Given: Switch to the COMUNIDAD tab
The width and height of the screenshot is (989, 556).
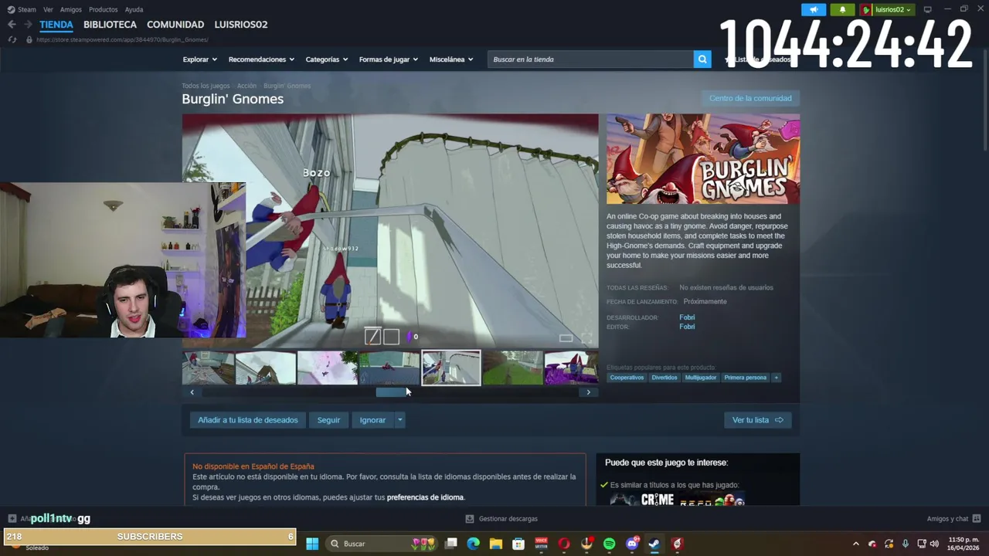Looking at the screenshot, I should (x=175, y=25).
